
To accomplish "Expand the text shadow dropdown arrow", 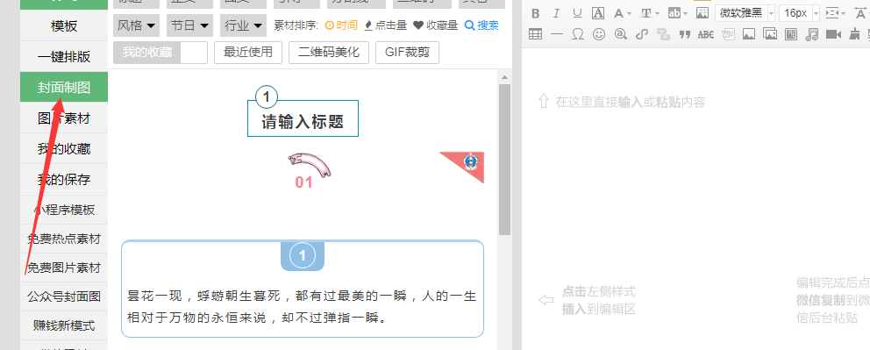I will tap(658, 13).
